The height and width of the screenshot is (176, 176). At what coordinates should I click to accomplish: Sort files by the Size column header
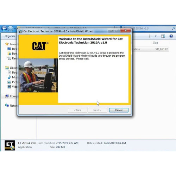pos(155,43)
